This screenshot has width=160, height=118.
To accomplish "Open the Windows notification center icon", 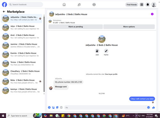I will tap(156, 116).
